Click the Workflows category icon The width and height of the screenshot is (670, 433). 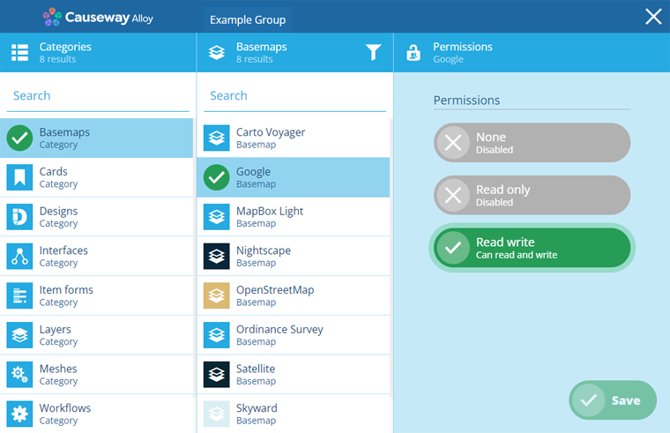click(19, 414)
